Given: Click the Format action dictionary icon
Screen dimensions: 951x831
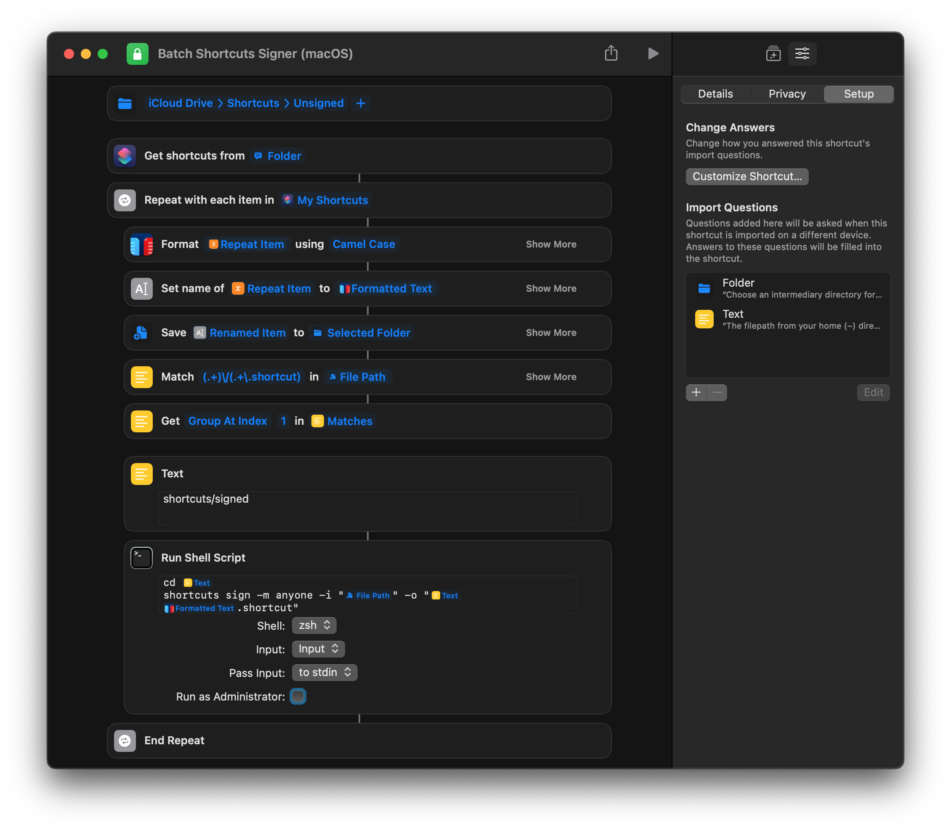Looking at the screenshot, I should tap(141, 245).
